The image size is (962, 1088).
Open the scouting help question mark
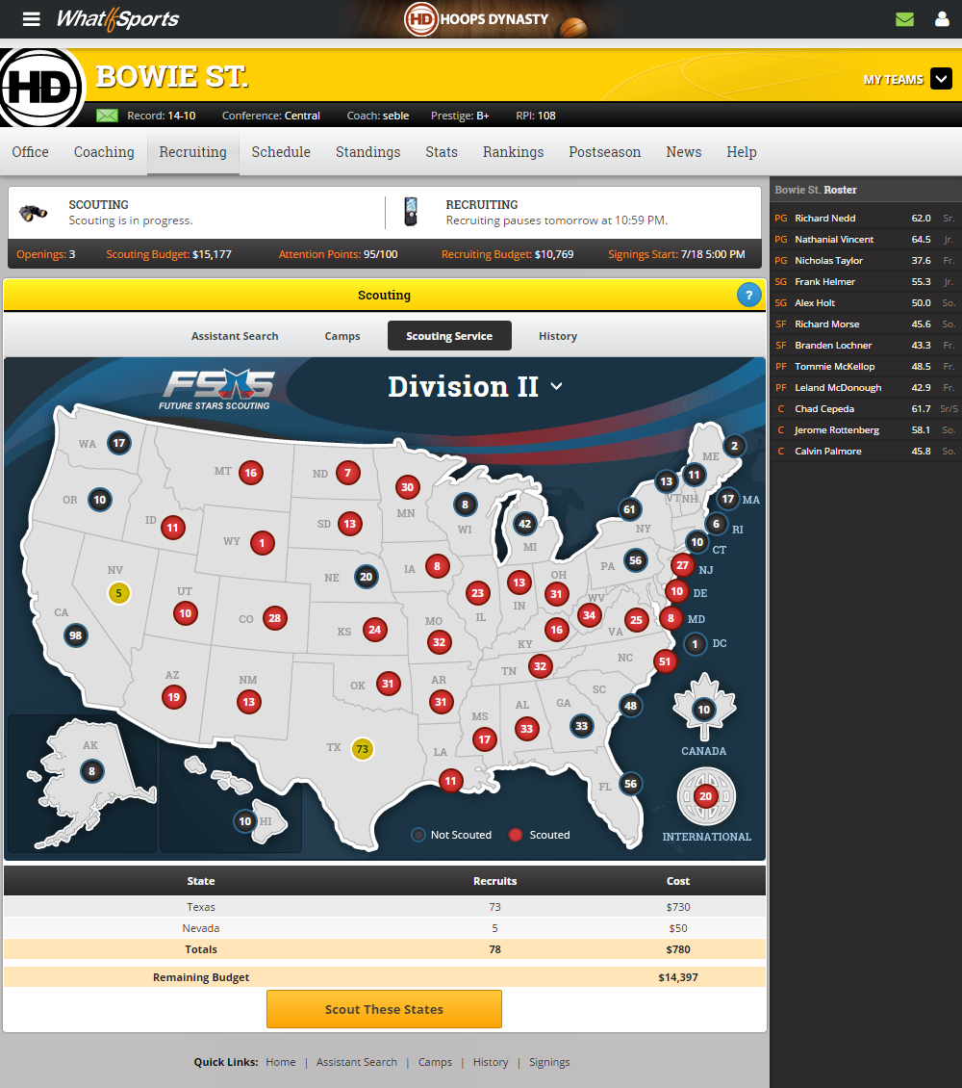748,296
